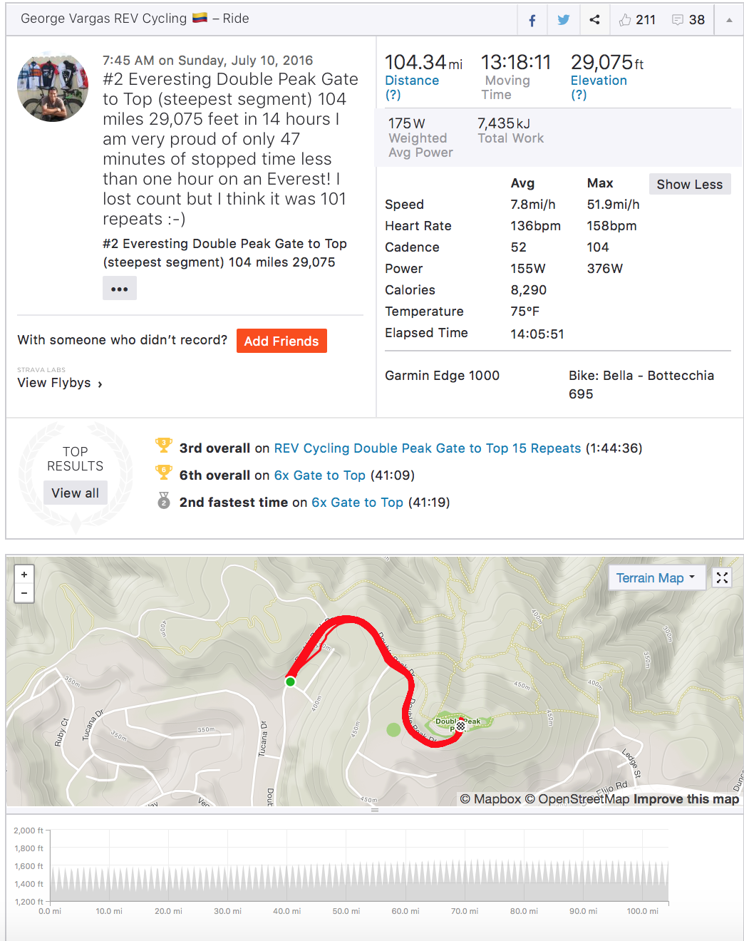
Task: Click the share icon in header
Action: [x=594, y=20]
